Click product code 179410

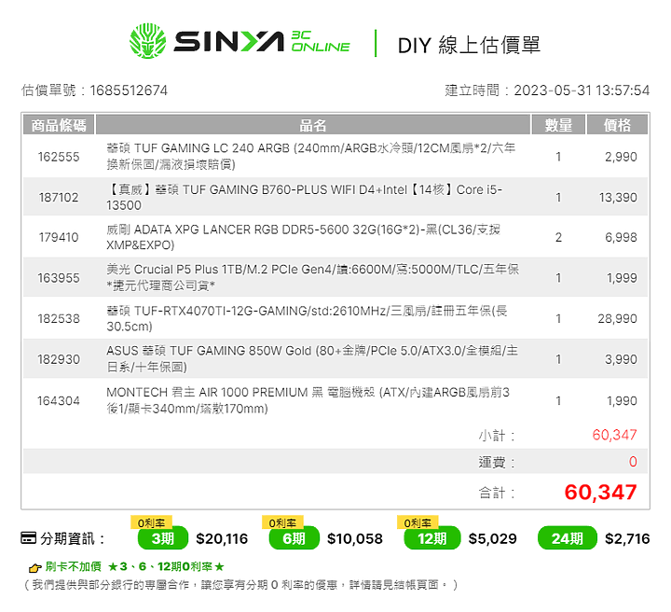(59, 237)
